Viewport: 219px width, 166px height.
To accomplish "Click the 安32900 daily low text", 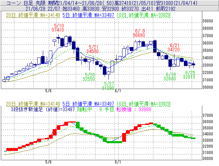I will coord(111,9).
